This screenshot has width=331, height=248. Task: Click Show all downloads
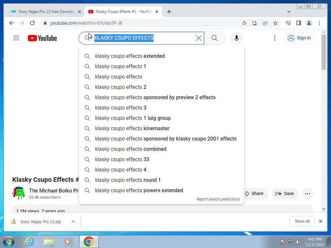[x=302, y=221]
